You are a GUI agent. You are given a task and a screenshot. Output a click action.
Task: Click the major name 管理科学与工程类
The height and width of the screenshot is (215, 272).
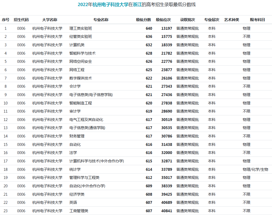pyautogui.click(x=84, y=178)
